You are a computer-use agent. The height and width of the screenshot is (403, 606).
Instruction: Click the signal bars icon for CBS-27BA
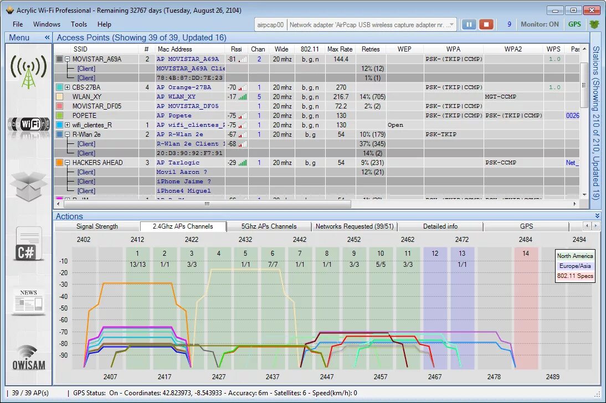click(242, 87)
